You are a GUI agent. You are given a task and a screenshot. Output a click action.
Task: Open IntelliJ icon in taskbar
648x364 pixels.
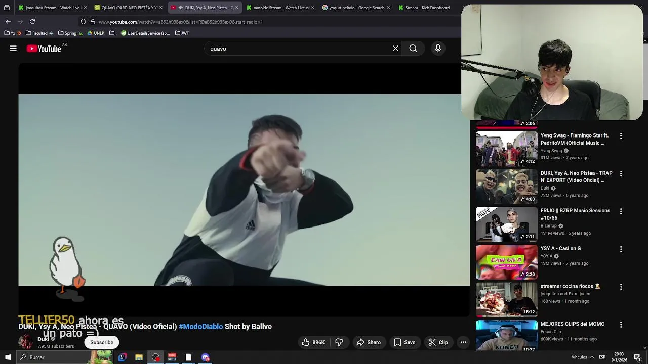[x=122, y=357]
